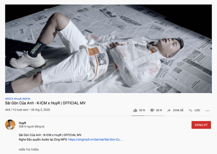The image size is (217, 154).
Task: Open the HuyR channel name link
Action: click(x=22, y=123)
